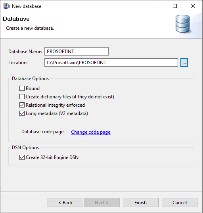Click inside the Database Name field
The width and height of the screenshot is (203, 213).
pyautogui.click(x=77, y=51)
